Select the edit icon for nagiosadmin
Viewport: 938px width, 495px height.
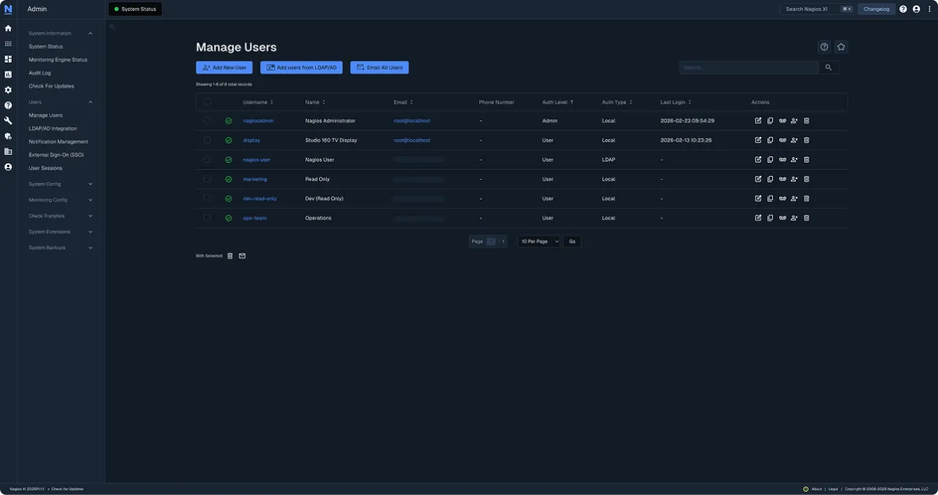click(x=757, y=119)
